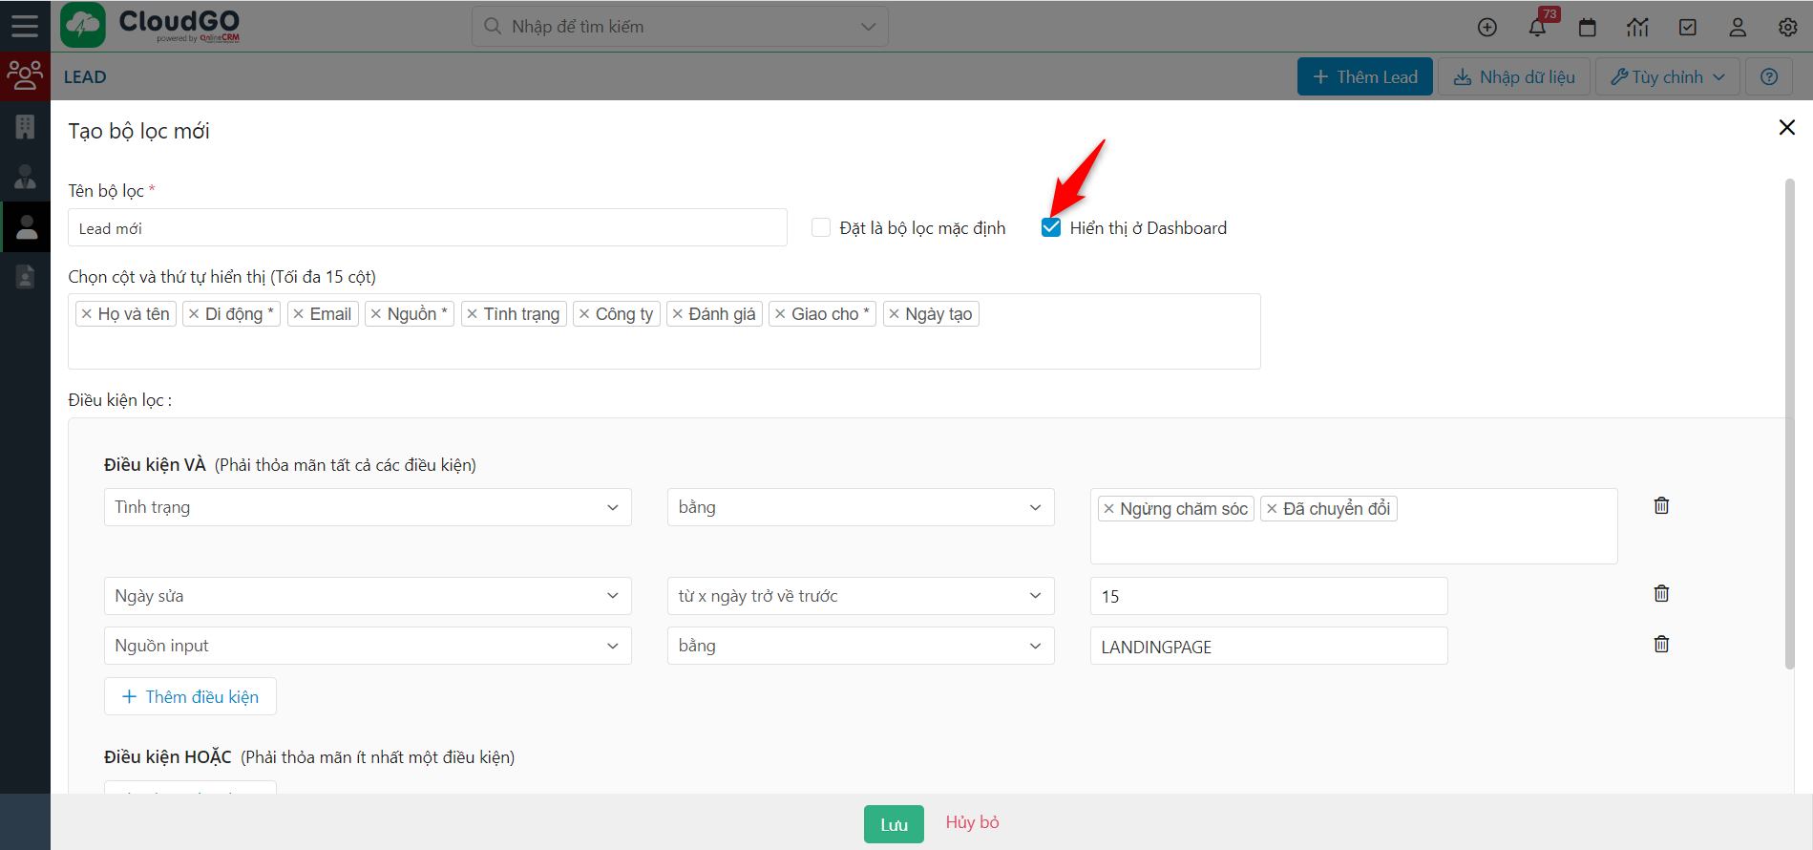This screenshot has height=850, width=1813.
Task: Open the hamburger main menu
Action: pyautogui.click(x=25, y=26)
